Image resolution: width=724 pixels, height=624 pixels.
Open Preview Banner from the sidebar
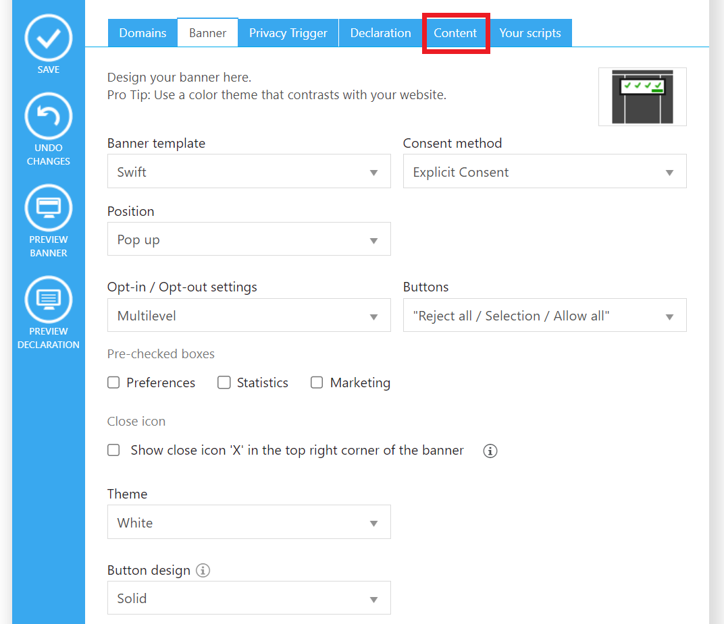pos(48,208)
